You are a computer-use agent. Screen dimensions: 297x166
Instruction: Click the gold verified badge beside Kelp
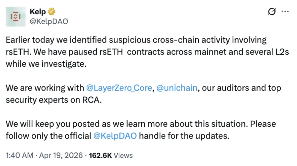tap(52, 12)
